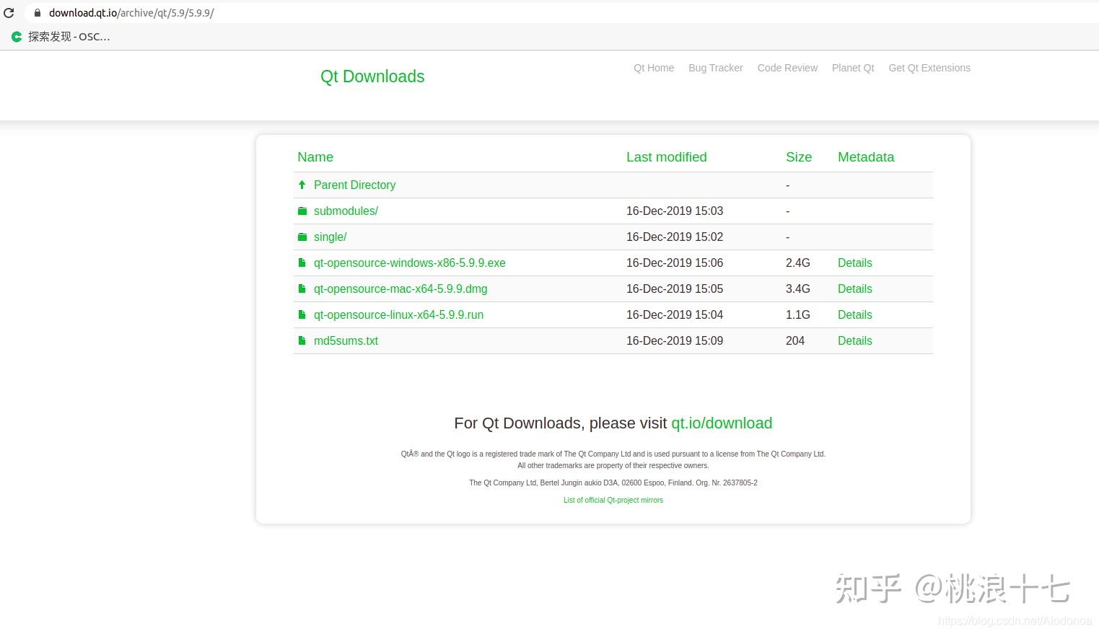1099x634 pixels.
Task: Open the Bug Tracker nav link
Action: pos(716,68)
